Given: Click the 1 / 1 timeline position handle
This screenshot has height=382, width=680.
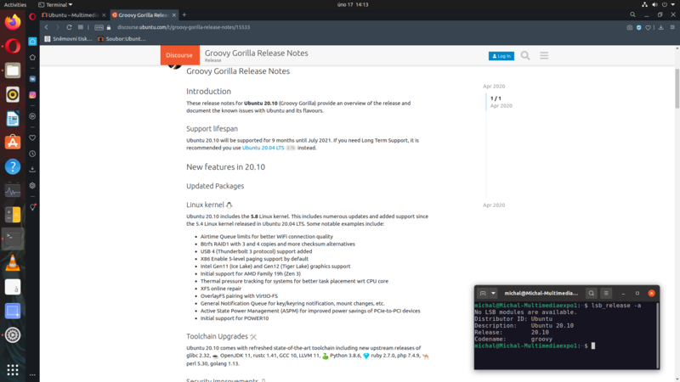Looking at the screenshot, I should (x=496, y=98).
